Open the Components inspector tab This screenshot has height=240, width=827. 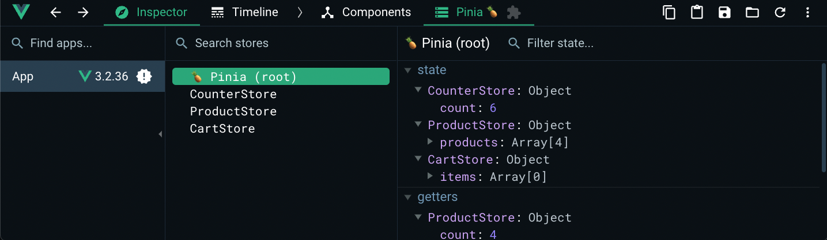(x=366, y=12)
